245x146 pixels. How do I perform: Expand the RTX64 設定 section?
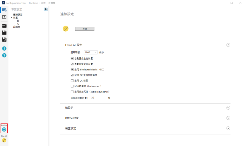228,118
